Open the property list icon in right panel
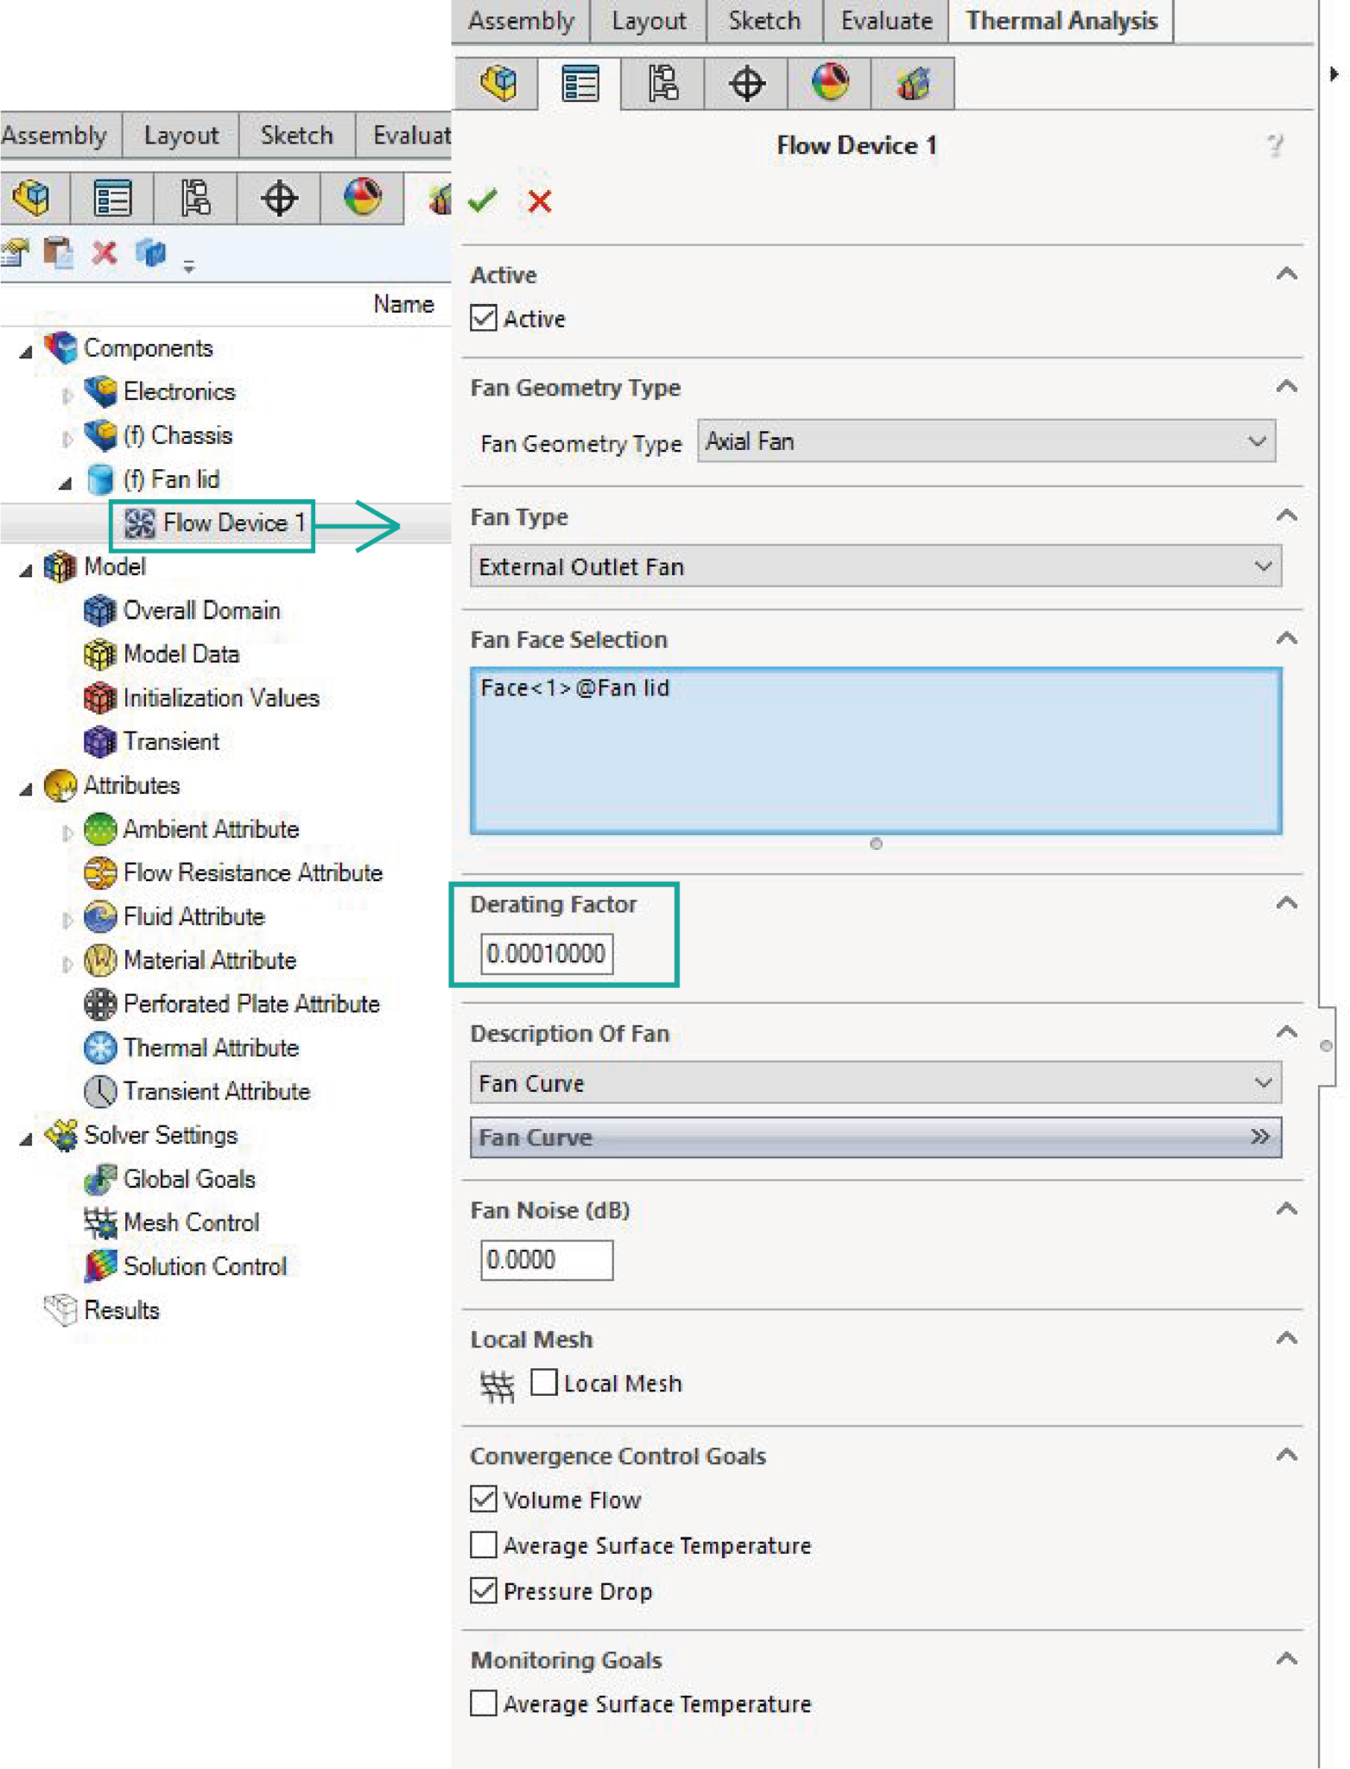This screenshot has width=1350, height=1769. [x=579, y=84]
